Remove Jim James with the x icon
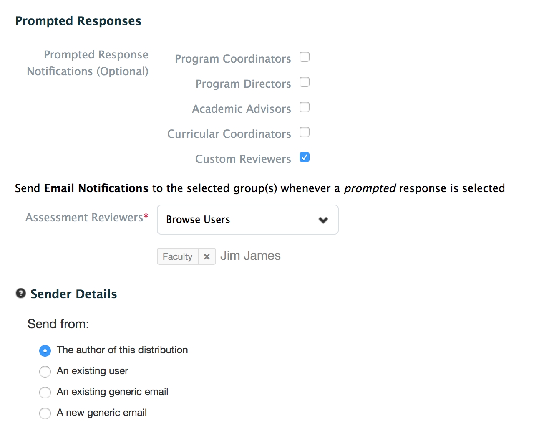This screenshot has width=544, height=431. click(207, 257)
